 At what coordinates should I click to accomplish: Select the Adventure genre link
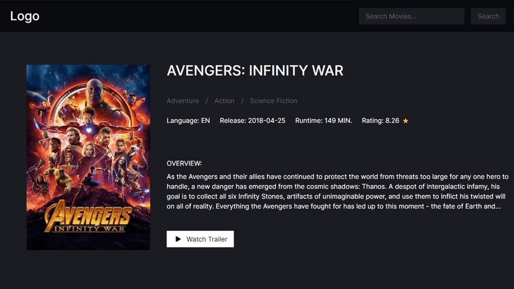click(x=183, y=100)
